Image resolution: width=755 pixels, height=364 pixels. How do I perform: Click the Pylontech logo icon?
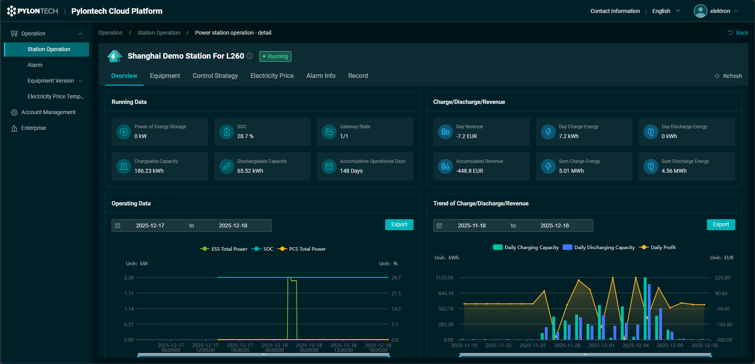[x=12, y=11]
